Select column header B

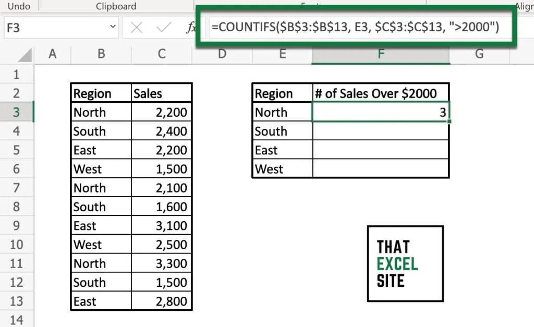[101, 54]
